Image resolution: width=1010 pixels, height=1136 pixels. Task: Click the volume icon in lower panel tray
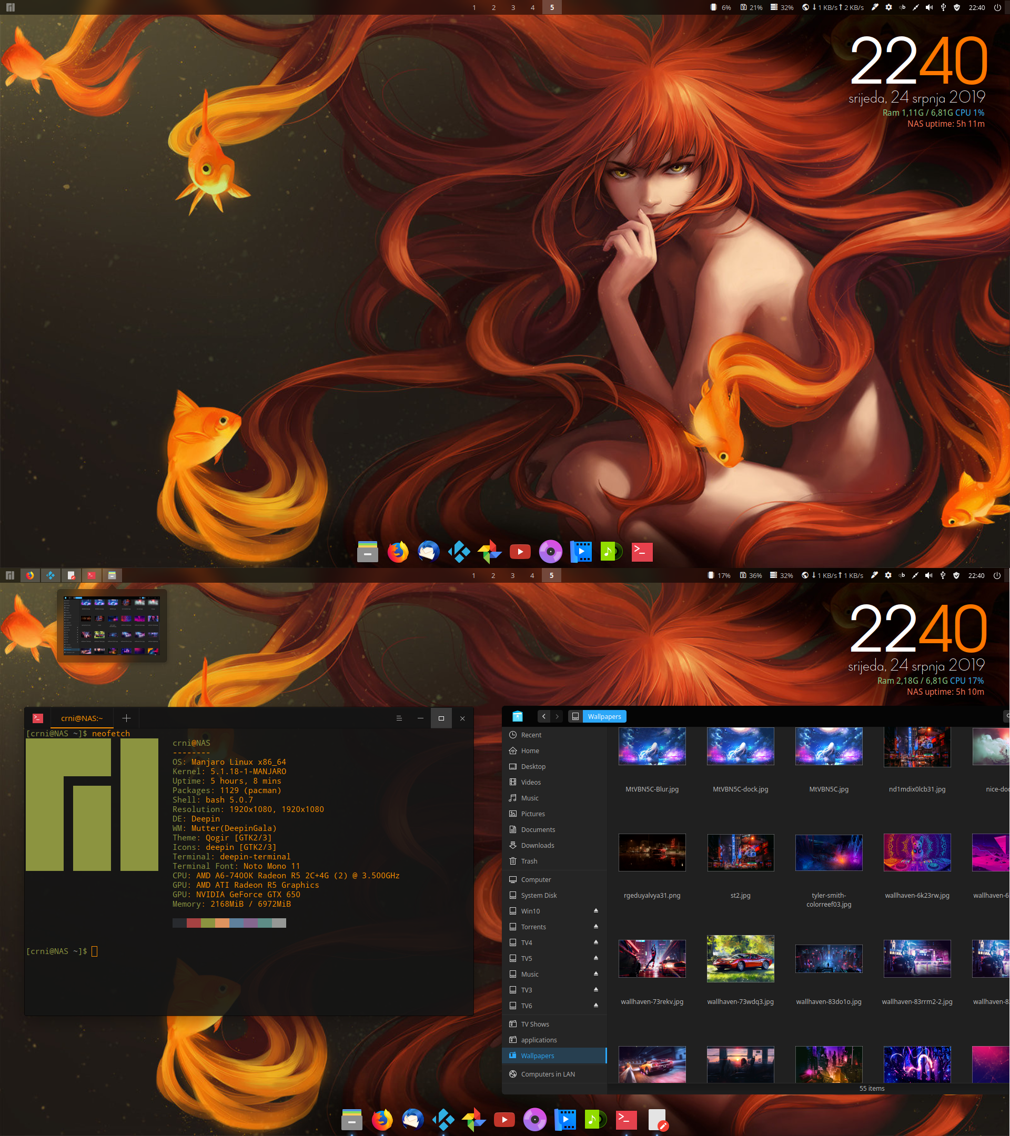pyautogui.click(x=929, y=575)
